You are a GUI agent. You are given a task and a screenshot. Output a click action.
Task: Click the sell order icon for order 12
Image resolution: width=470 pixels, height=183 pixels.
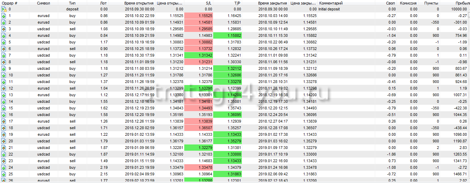click(4, 88)
